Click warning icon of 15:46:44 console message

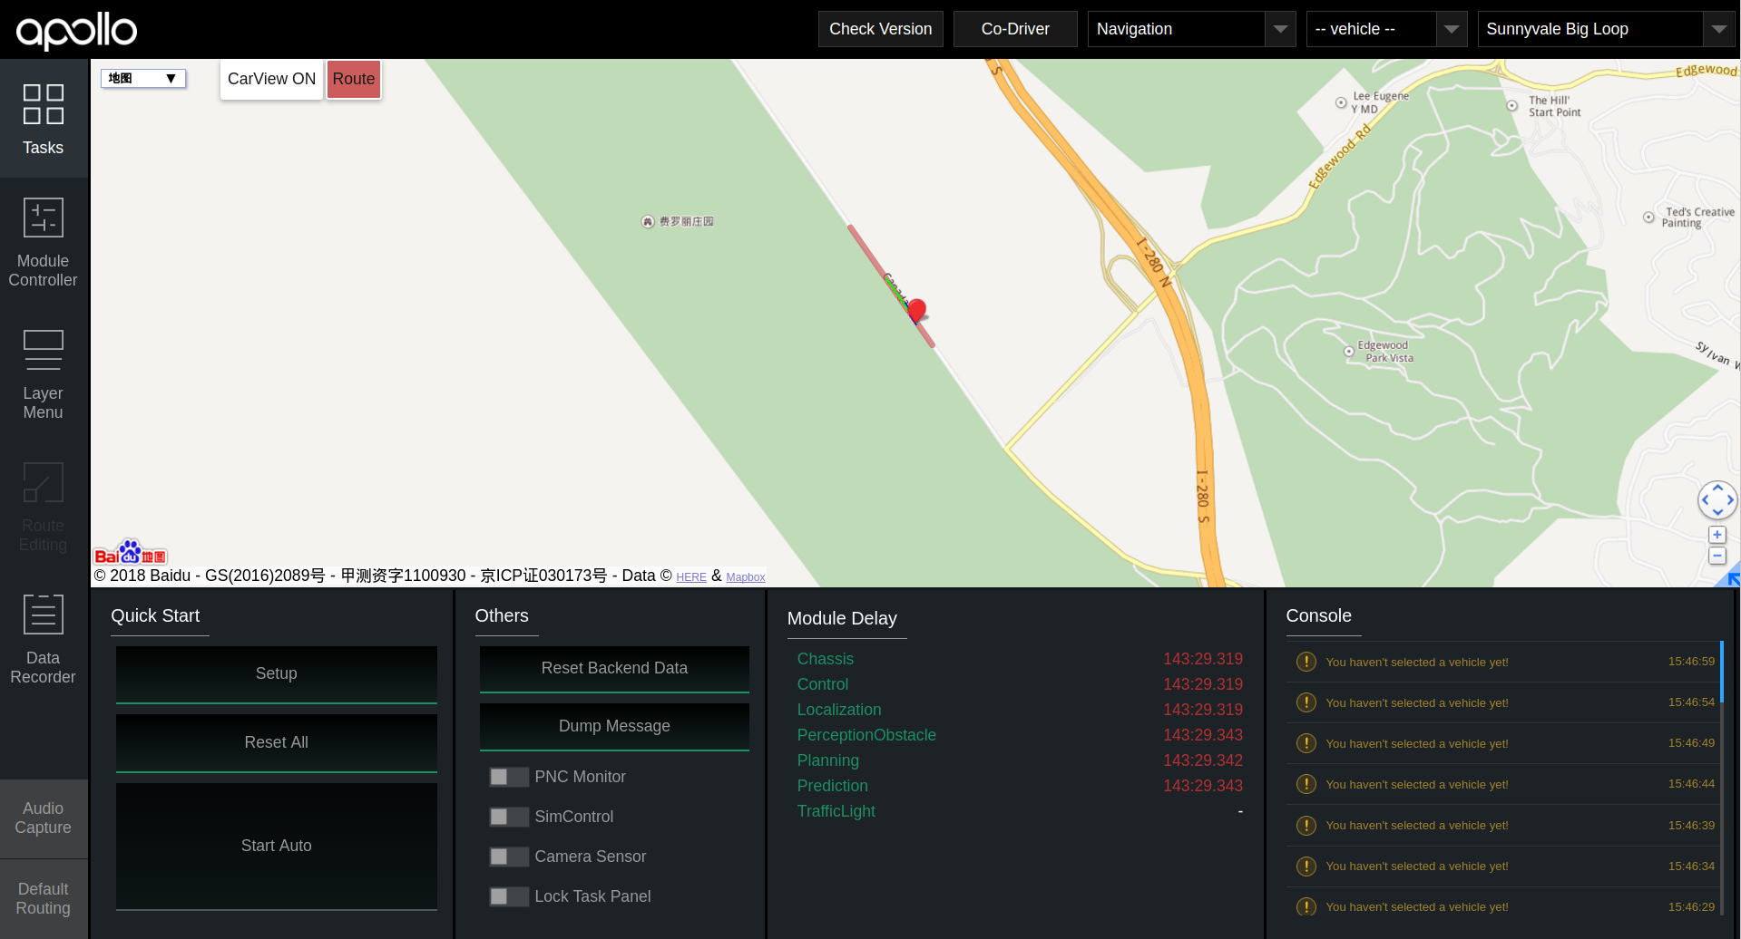coord(1306,784)
